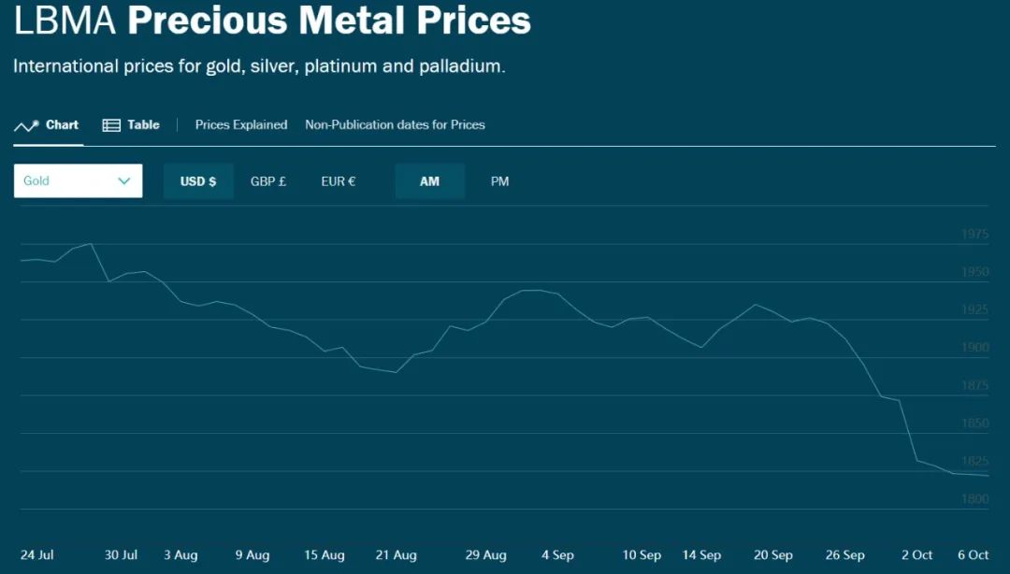The width and height of the screenshot is (1010, 574).
Task: Expand the Gold metal dropdown
Action: (78, 181)
